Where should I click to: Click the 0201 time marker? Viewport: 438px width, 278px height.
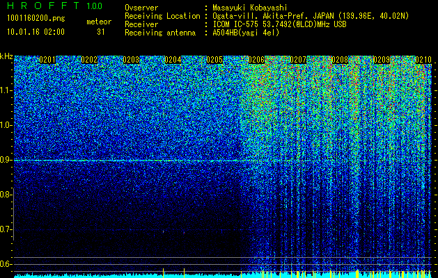47,60
